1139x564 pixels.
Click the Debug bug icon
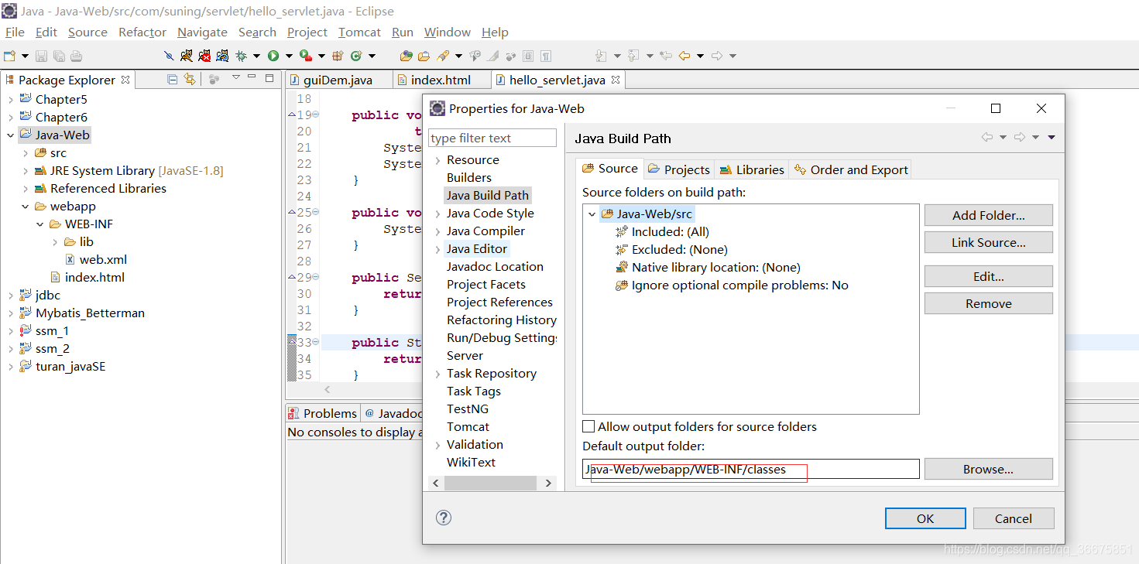241,56
